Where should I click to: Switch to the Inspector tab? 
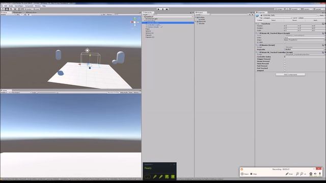pyautogui.click(x=261, y=12)
